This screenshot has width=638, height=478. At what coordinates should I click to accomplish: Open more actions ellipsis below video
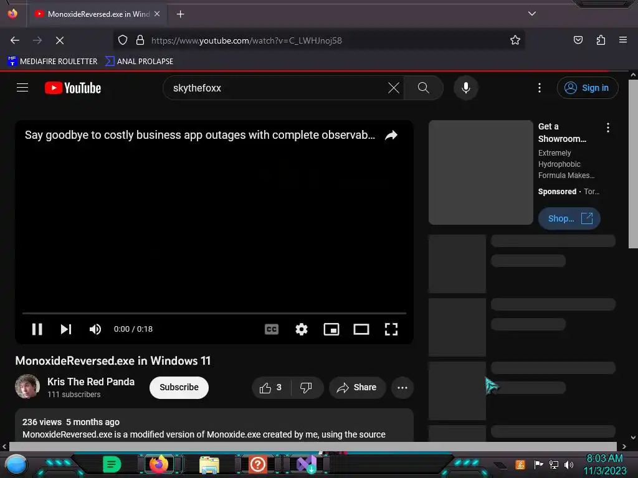[x=402, y=387]
